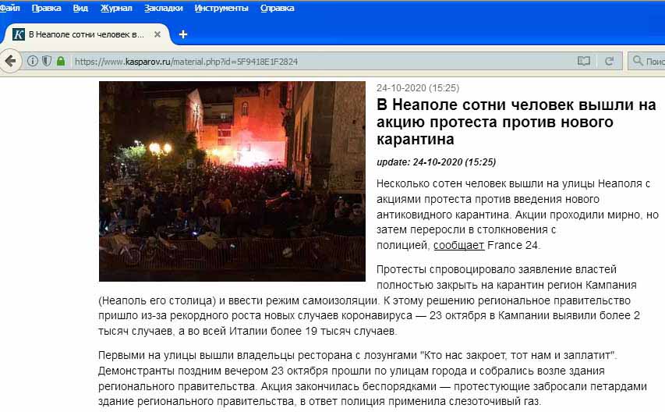665x412 pixels.
Task: Click paragraph starting 'Несколько сотен человек'
Action: 518,215
